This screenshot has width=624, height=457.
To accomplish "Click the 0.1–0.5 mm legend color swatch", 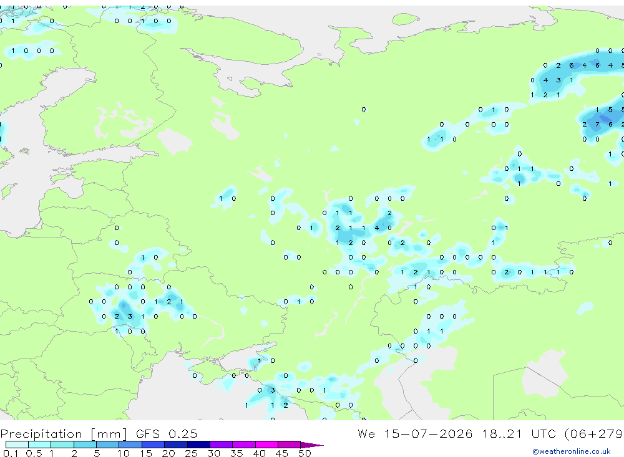I will tap(17, 445).
